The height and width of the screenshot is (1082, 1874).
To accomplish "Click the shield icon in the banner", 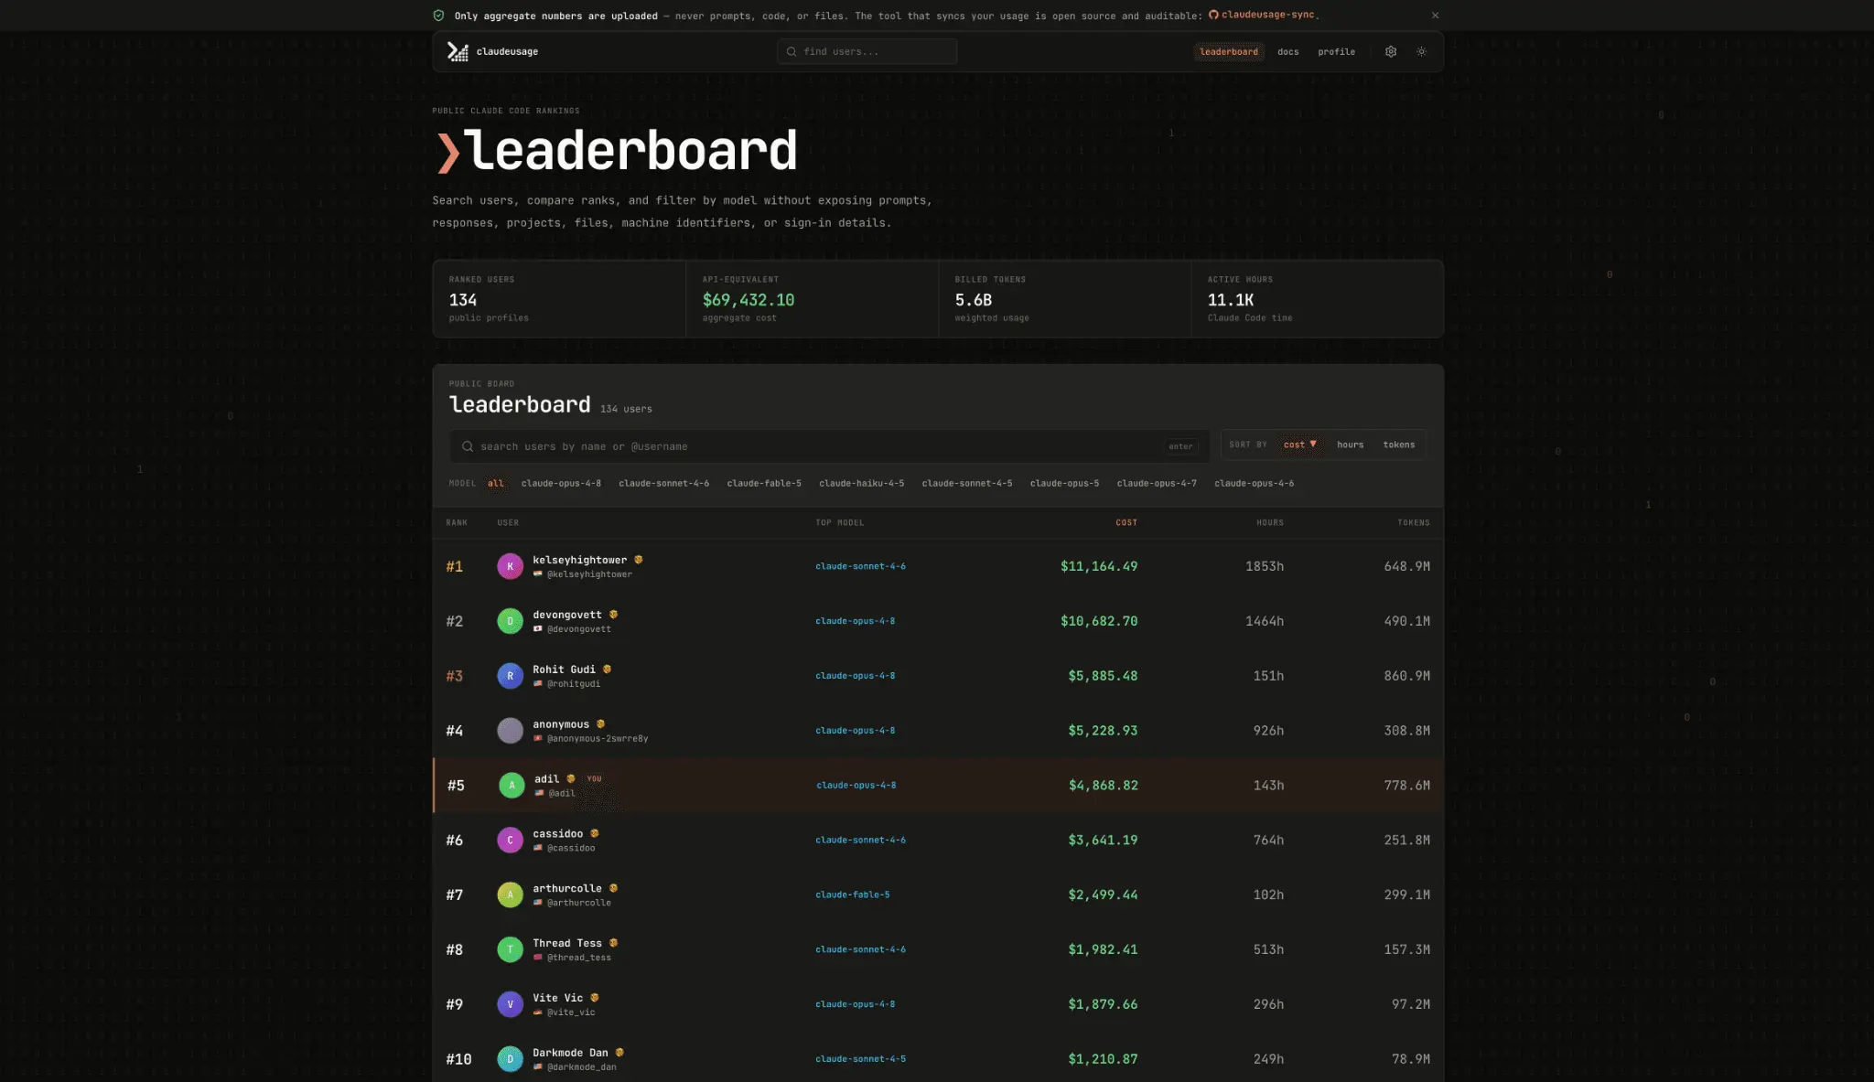I will coord(438,16).
